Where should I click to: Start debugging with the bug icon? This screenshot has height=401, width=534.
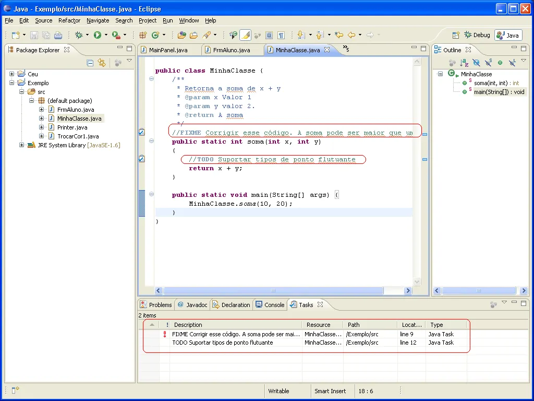tap(79, 35)
